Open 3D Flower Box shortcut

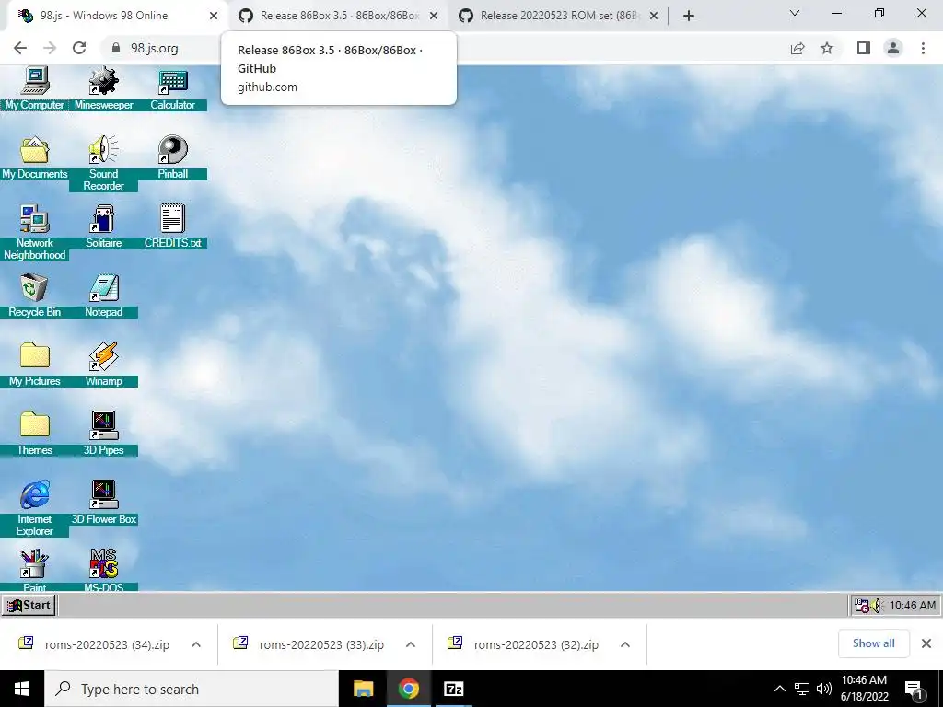(103, 504)
